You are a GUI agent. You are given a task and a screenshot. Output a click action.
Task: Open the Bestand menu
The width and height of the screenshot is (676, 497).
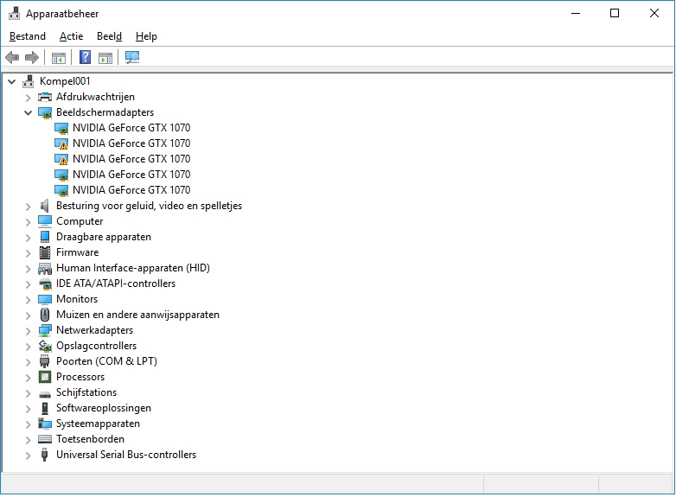click(28, 36)
